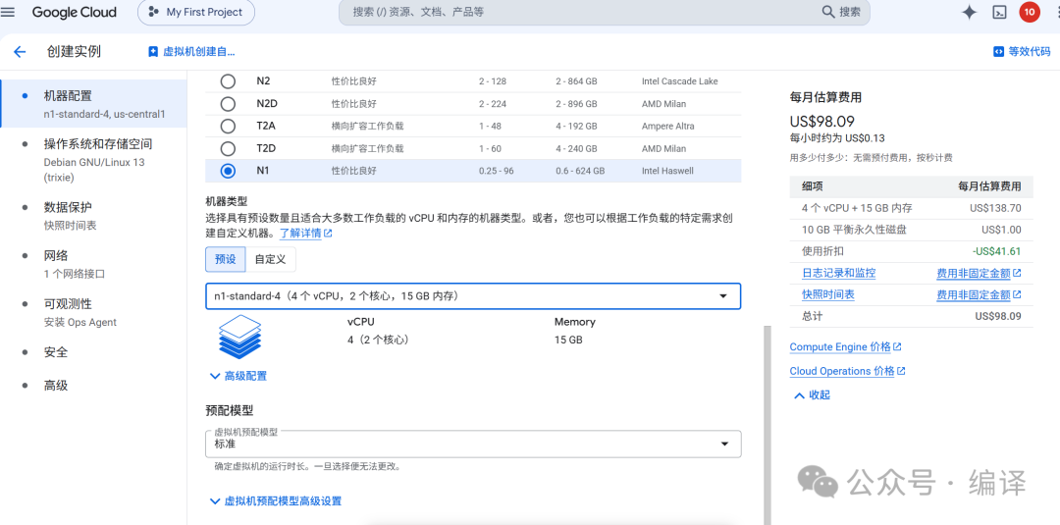Click the Ampere Altra platform text
The height and width of the screenshot is (525, 1060).
point(668,126)
